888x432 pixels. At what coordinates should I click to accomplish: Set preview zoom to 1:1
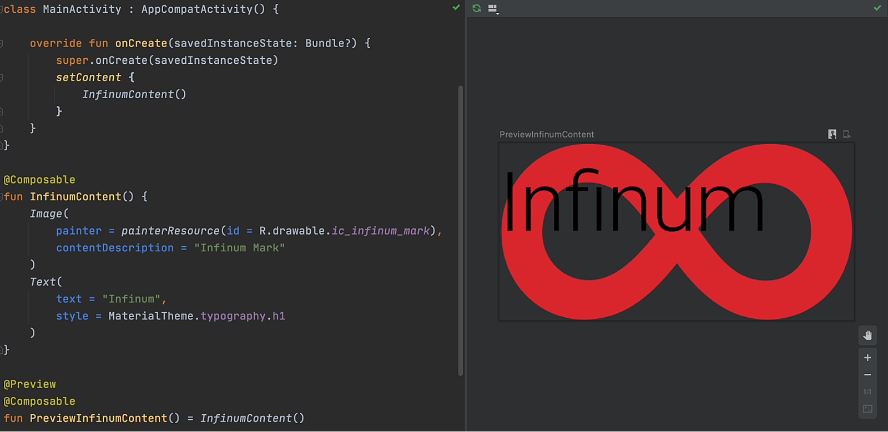click(867, 392)
